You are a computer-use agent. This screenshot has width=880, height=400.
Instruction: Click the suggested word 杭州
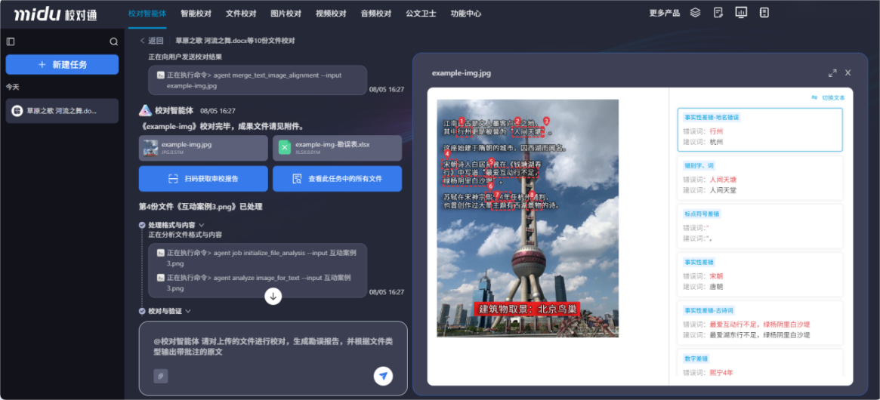716,142
